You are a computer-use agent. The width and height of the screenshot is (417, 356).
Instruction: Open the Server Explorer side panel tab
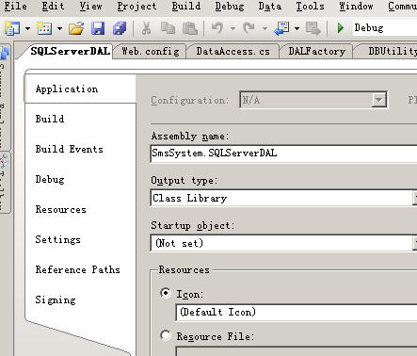5,97
